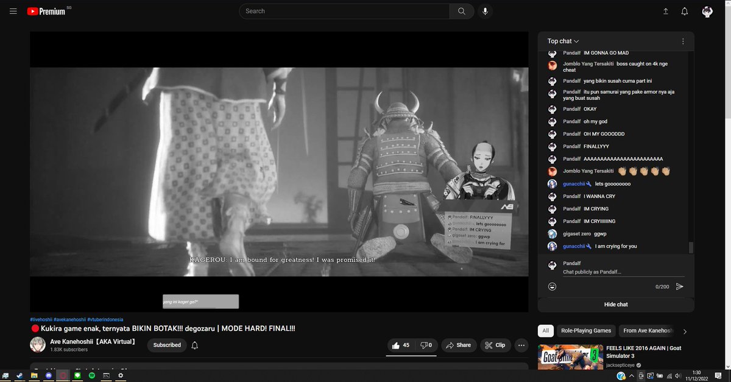Image resolution: width=731 pixels, height=382 pixels.
Task: Click Jomblo Yang Tersakiti clapping emoji message
Action: [x=644, y=171]
